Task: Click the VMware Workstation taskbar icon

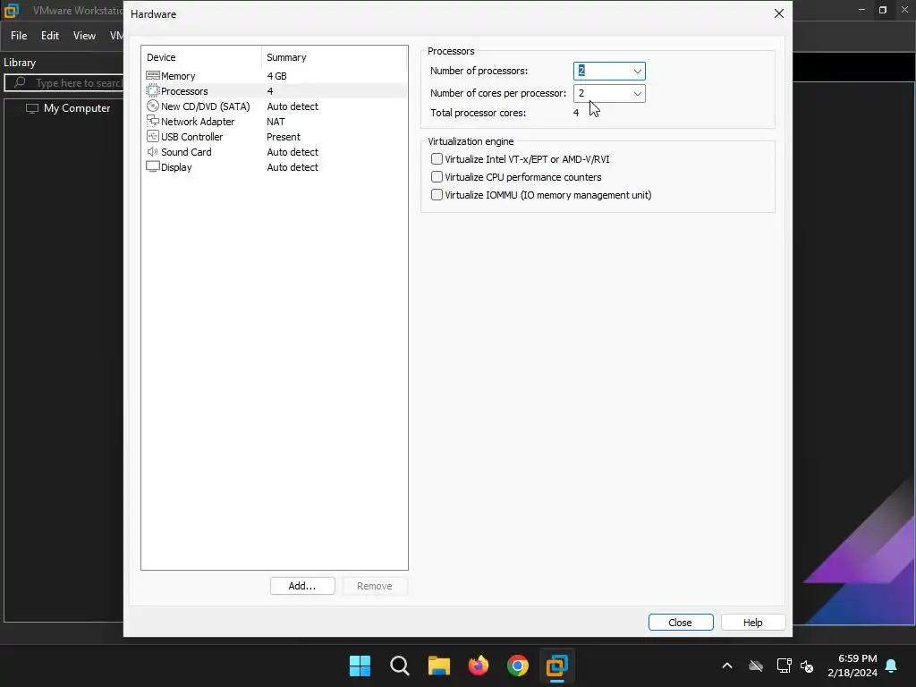Action: coord(556,666)
